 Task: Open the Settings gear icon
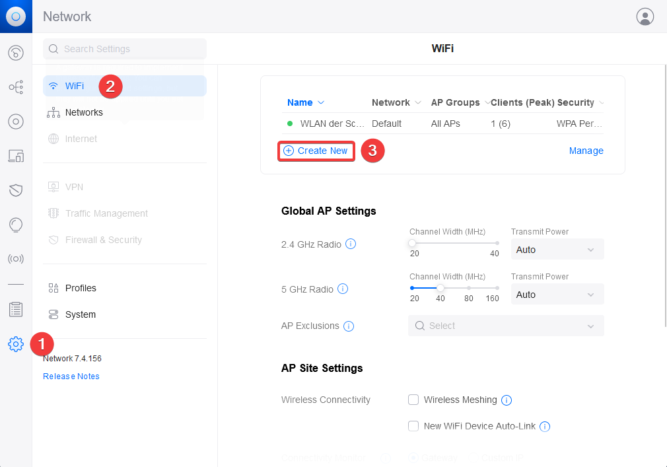[x=16, y=343]
